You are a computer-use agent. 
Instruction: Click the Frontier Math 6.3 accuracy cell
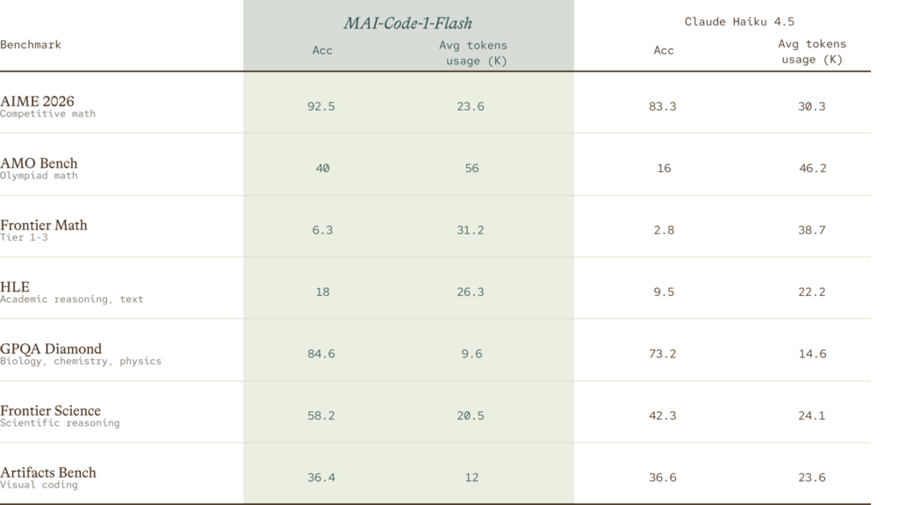click(x=322, y=230)
